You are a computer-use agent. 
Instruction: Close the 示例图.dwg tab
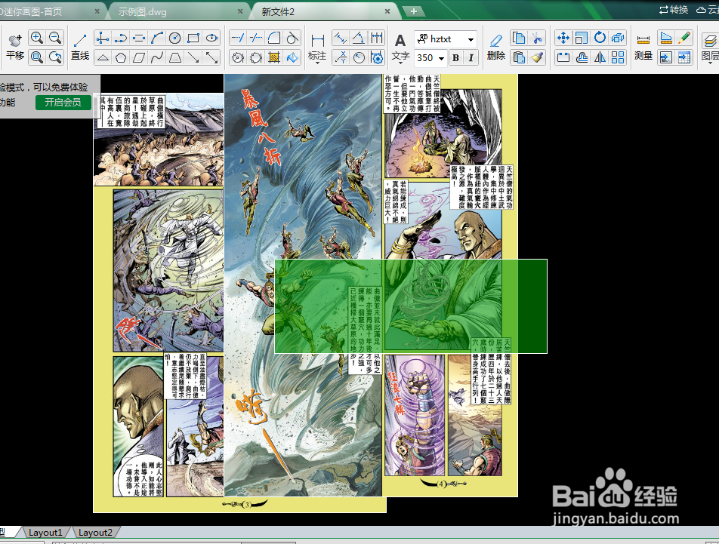241,11
